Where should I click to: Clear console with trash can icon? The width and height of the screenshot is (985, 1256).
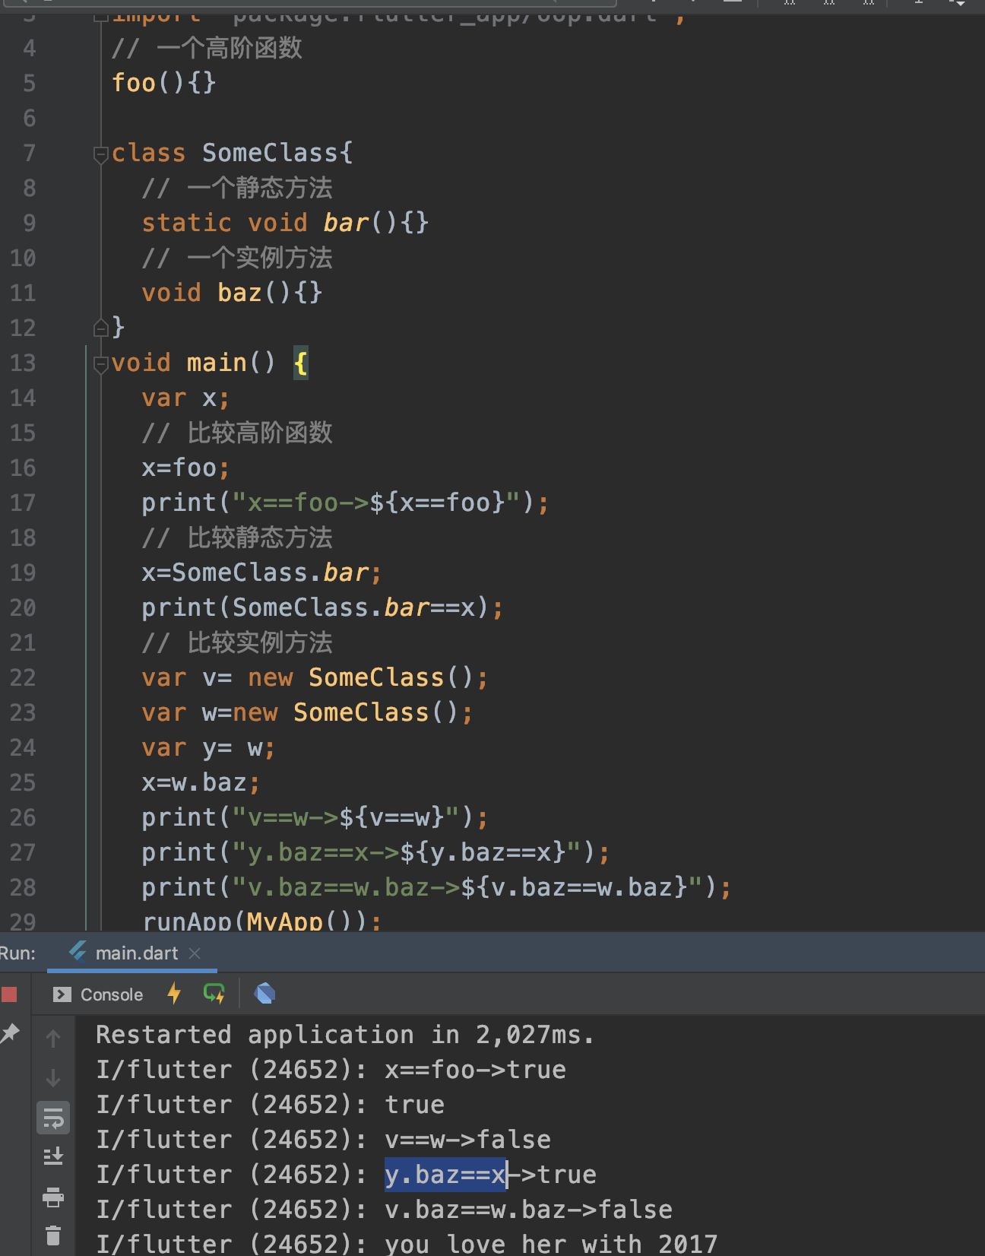[53, 1235]
